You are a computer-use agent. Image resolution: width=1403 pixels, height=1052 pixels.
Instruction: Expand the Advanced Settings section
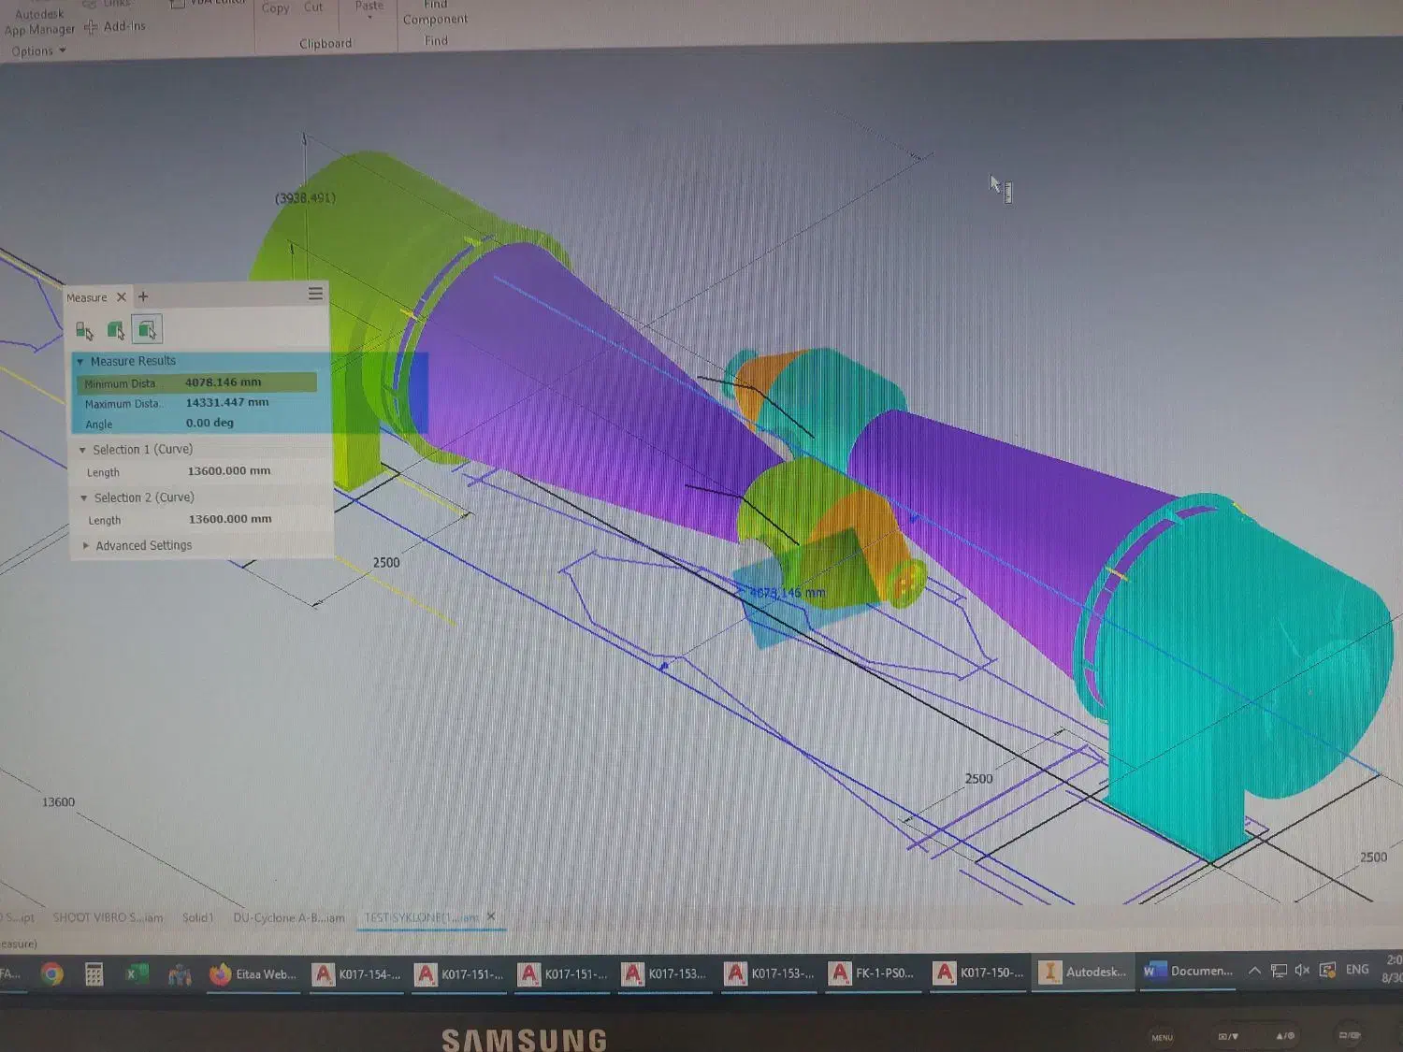(x=86, y=545)
